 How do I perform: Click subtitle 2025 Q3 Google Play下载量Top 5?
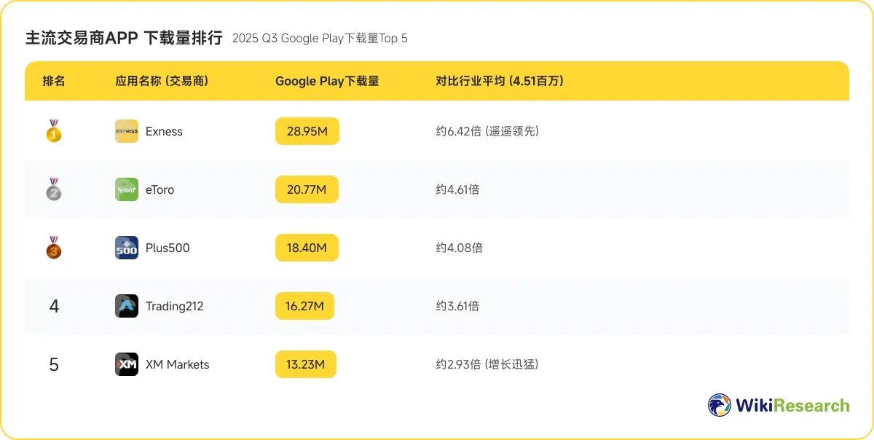(x=320, y=38)
